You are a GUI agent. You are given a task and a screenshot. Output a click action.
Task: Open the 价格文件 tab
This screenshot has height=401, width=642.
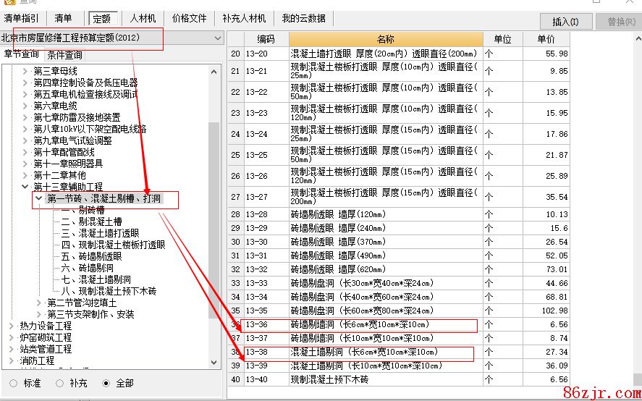[189, 18]
